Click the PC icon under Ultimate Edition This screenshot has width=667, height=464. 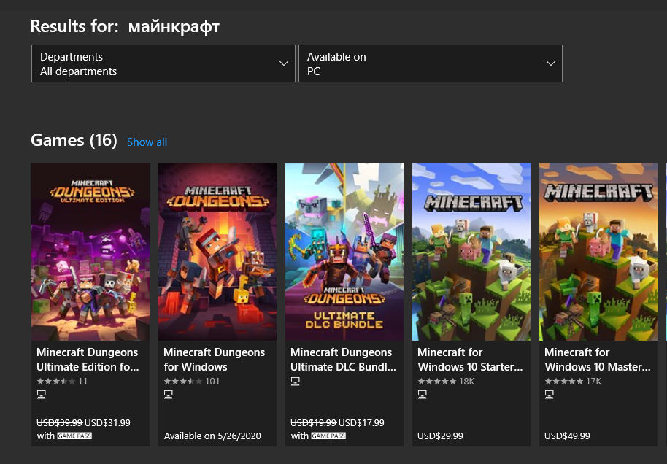42,395
